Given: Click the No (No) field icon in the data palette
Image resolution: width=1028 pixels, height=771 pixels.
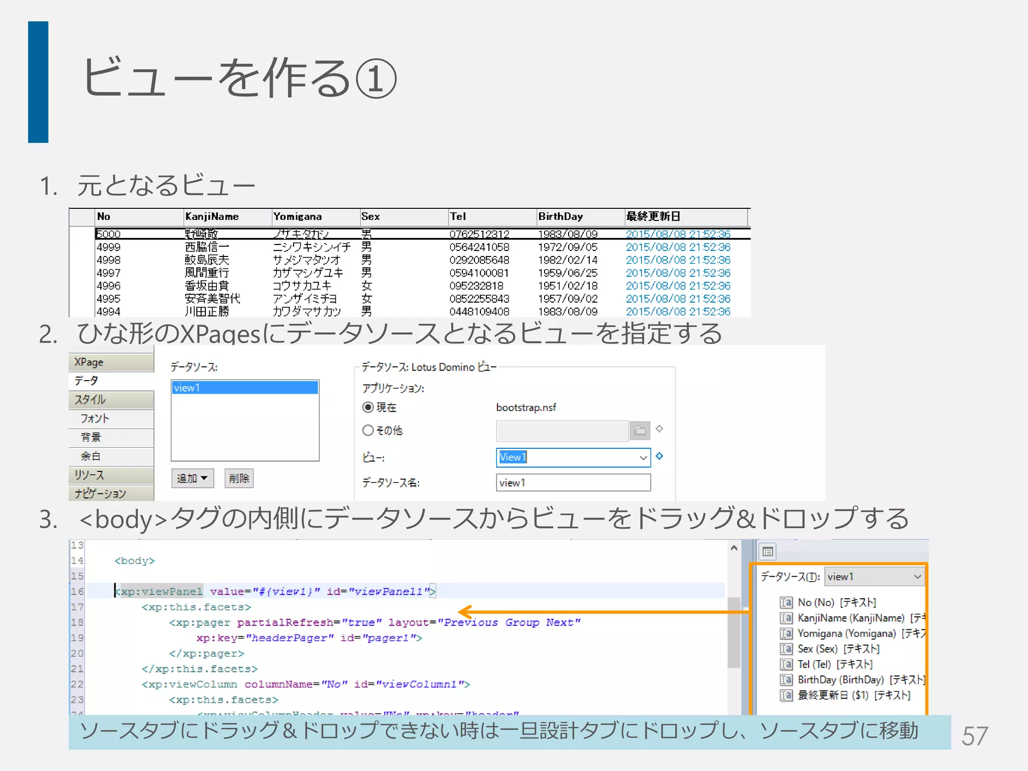Looking at the screenshot, I should [x=786, y=602].
